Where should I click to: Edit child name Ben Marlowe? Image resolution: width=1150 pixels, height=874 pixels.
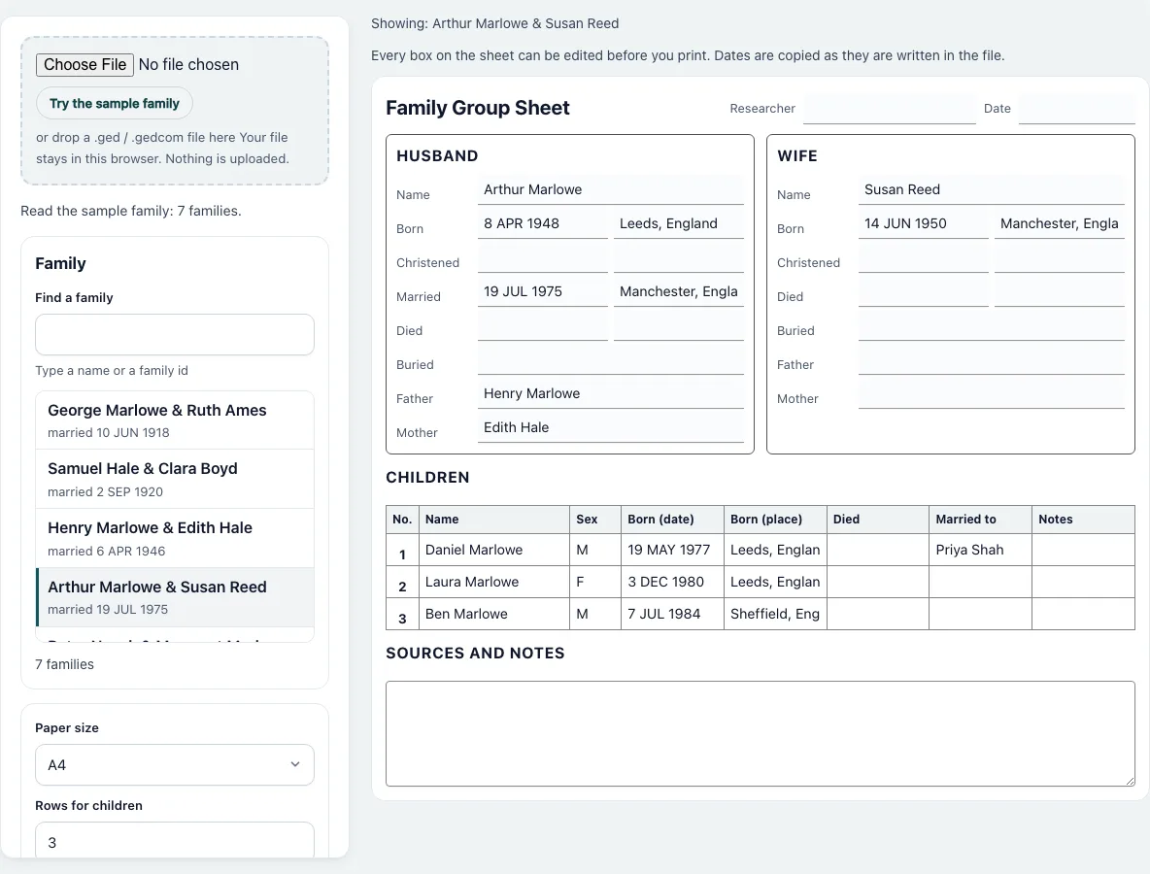(x=494, y=614)
